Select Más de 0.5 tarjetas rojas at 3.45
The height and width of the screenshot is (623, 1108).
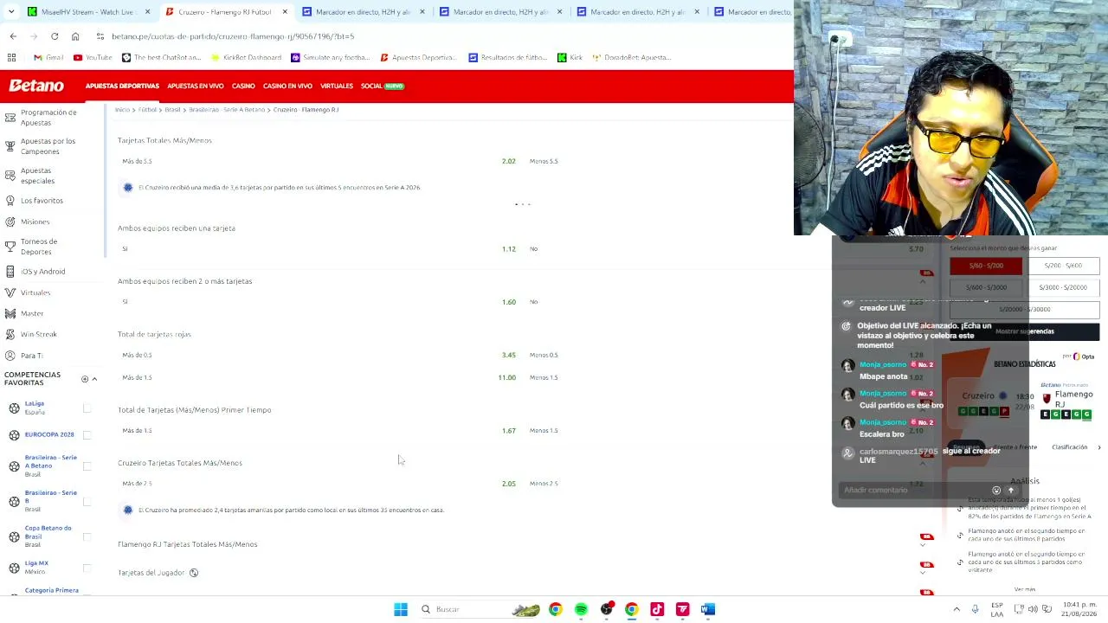pyautogui.click(x=319, y=355)
